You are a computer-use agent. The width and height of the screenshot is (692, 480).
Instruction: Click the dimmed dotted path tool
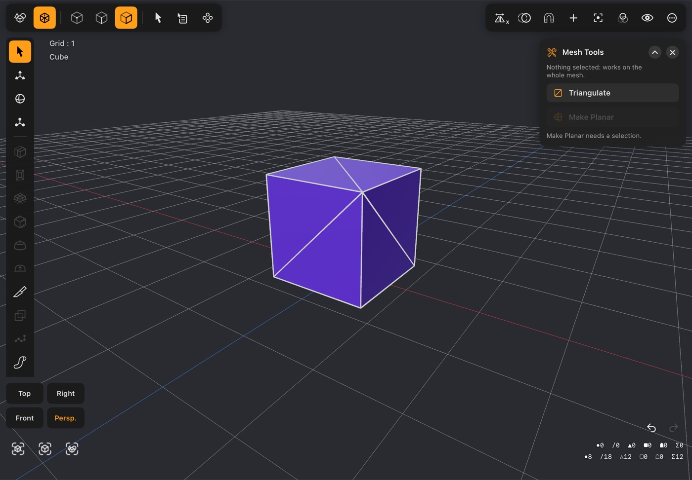[x=20, y=339]
